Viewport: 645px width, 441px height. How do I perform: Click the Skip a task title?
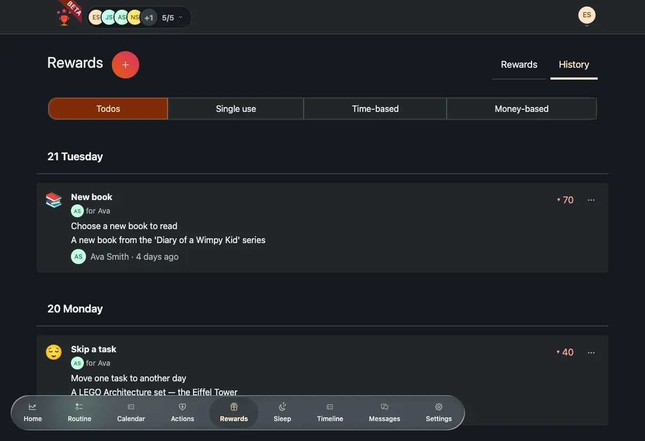click(94, 349)
